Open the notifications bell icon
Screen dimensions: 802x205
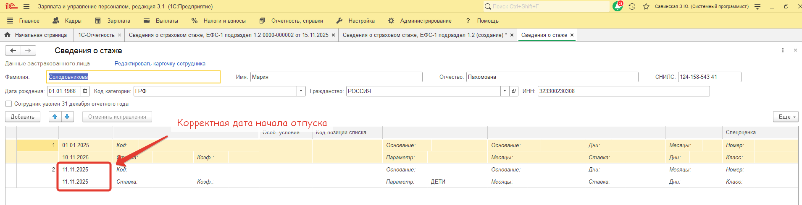tap(617, 7)
